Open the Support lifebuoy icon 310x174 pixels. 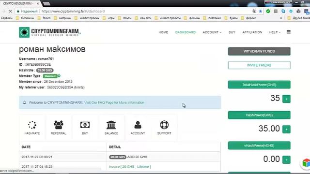(x=164, y=125)
